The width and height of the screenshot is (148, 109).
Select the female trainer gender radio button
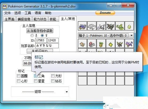[42, 35]
